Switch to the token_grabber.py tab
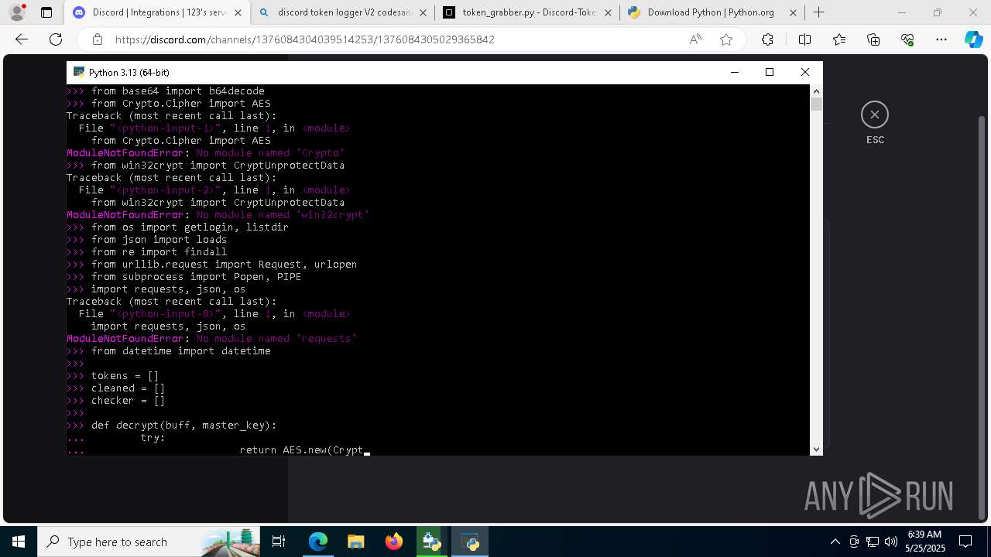 tap(526, 12)
